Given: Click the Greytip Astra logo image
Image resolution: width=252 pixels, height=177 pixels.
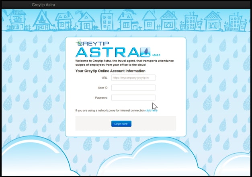Looking at the screenshot, I should (113, 49).
